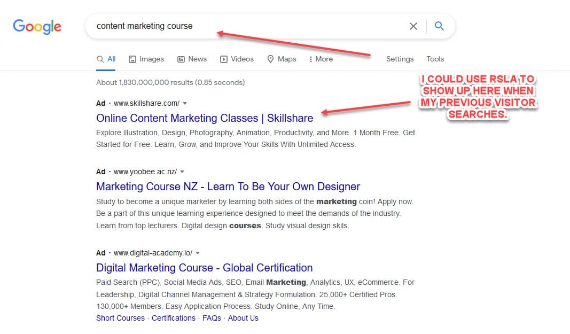
Task: Open search Tools
Action: 435,59
